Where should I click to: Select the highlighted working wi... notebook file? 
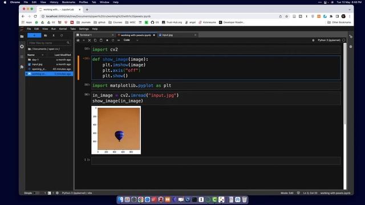coord(49,74)
